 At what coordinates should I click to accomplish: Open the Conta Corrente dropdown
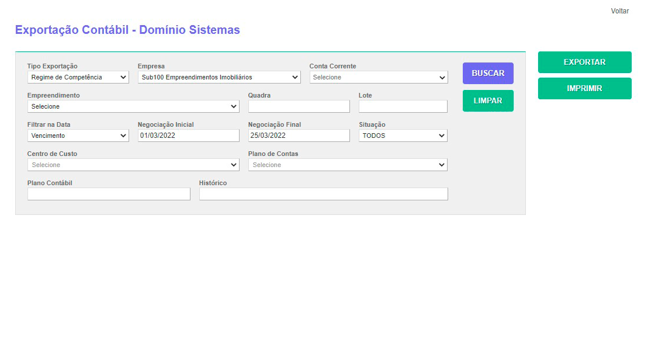(x=379, y=77)
